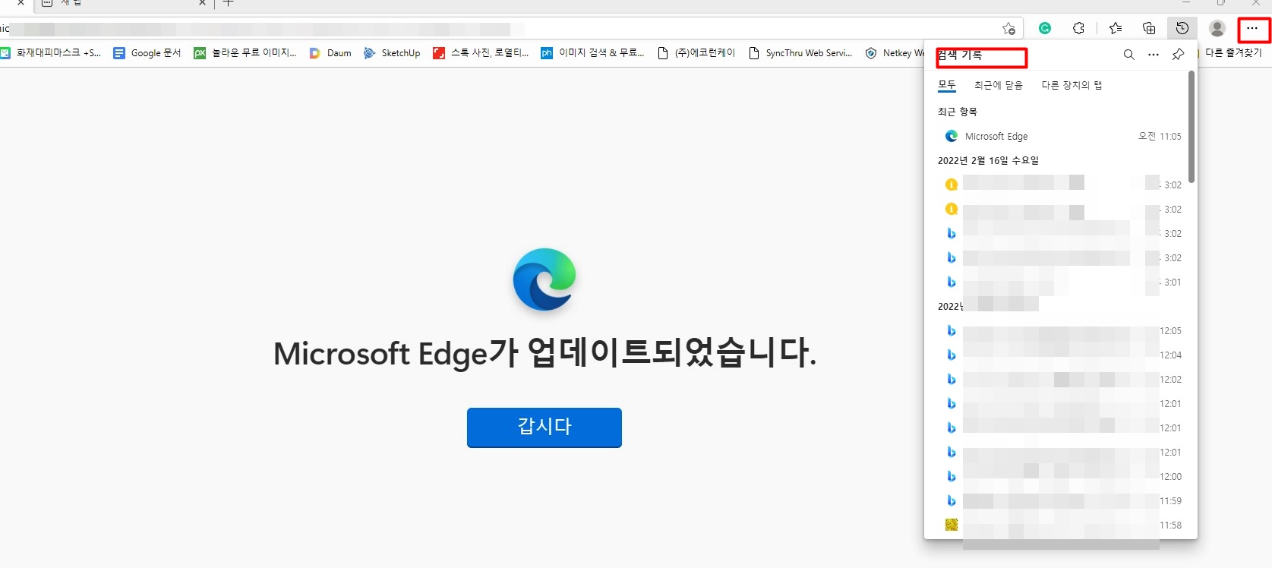The width and height of the screenshot is (1272, 568).
Task: Pin the history panel with pin icon
Action: (1178, 55)
